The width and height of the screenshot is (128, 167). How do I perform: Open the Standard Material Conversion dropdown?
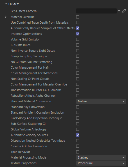point(101,101)
